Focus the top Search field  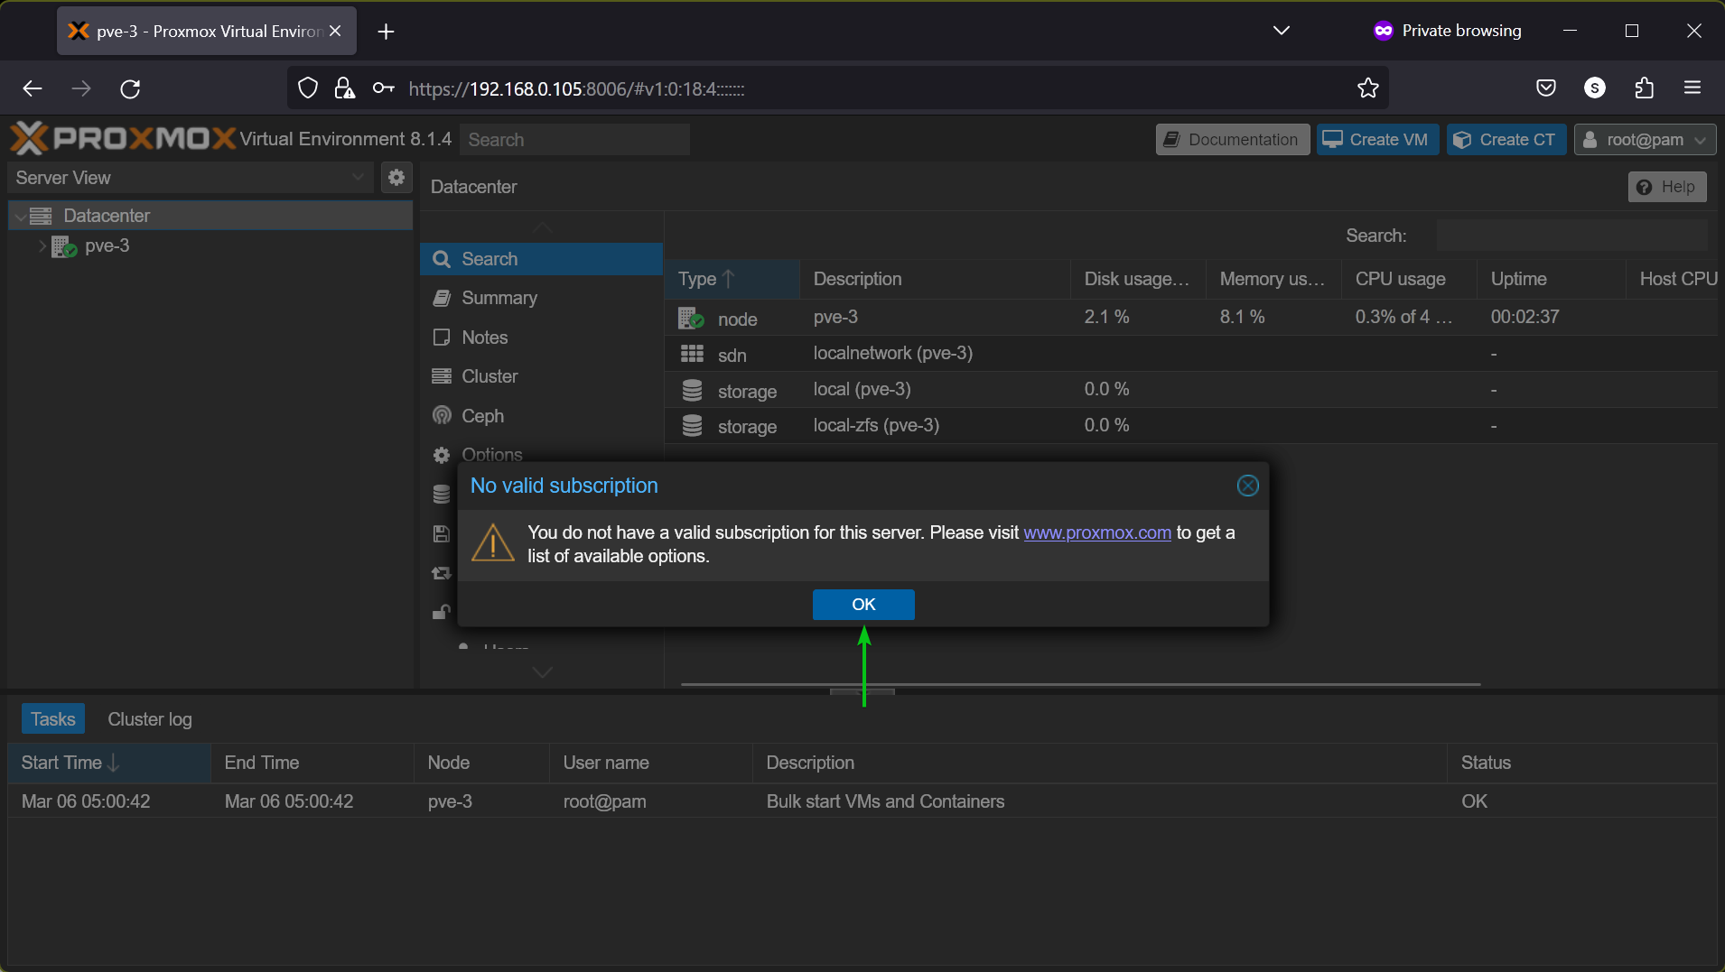point(574,140)
